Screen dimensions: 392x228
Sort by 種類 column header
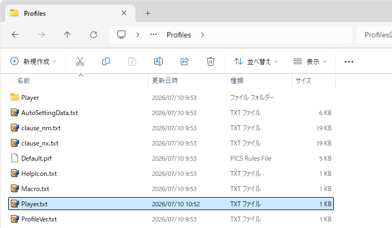pyautogui.click(x=237, y=81)
